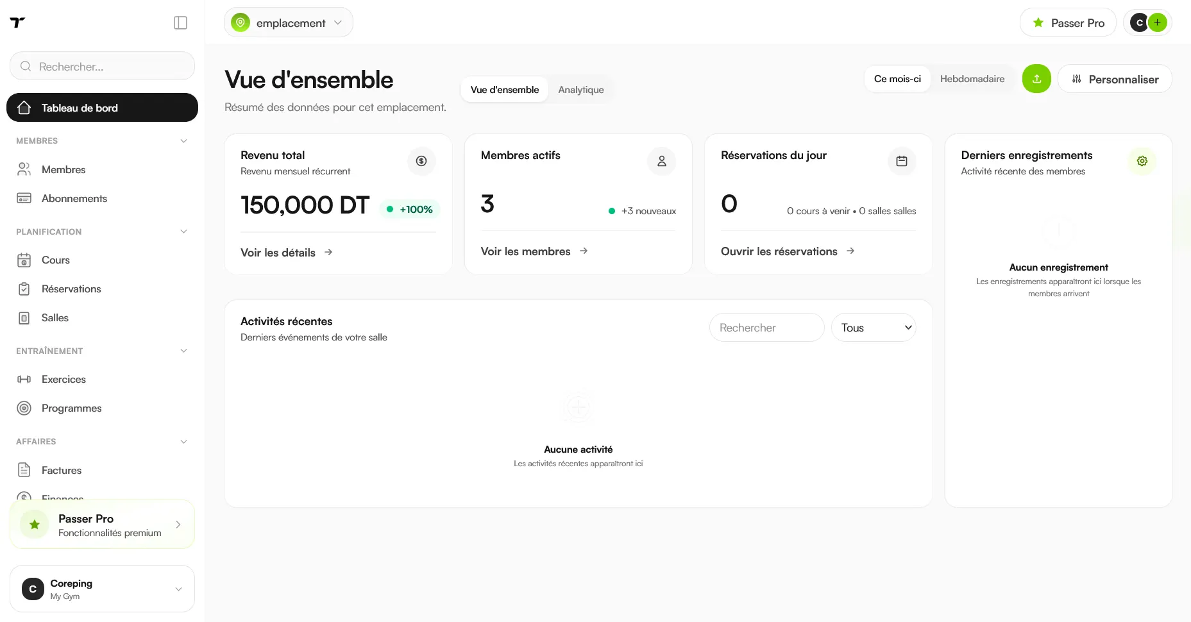This screenshot has width=1191, height=622.
Task: Open the Tous filter dropdown
Action: (x=874, y=328)
